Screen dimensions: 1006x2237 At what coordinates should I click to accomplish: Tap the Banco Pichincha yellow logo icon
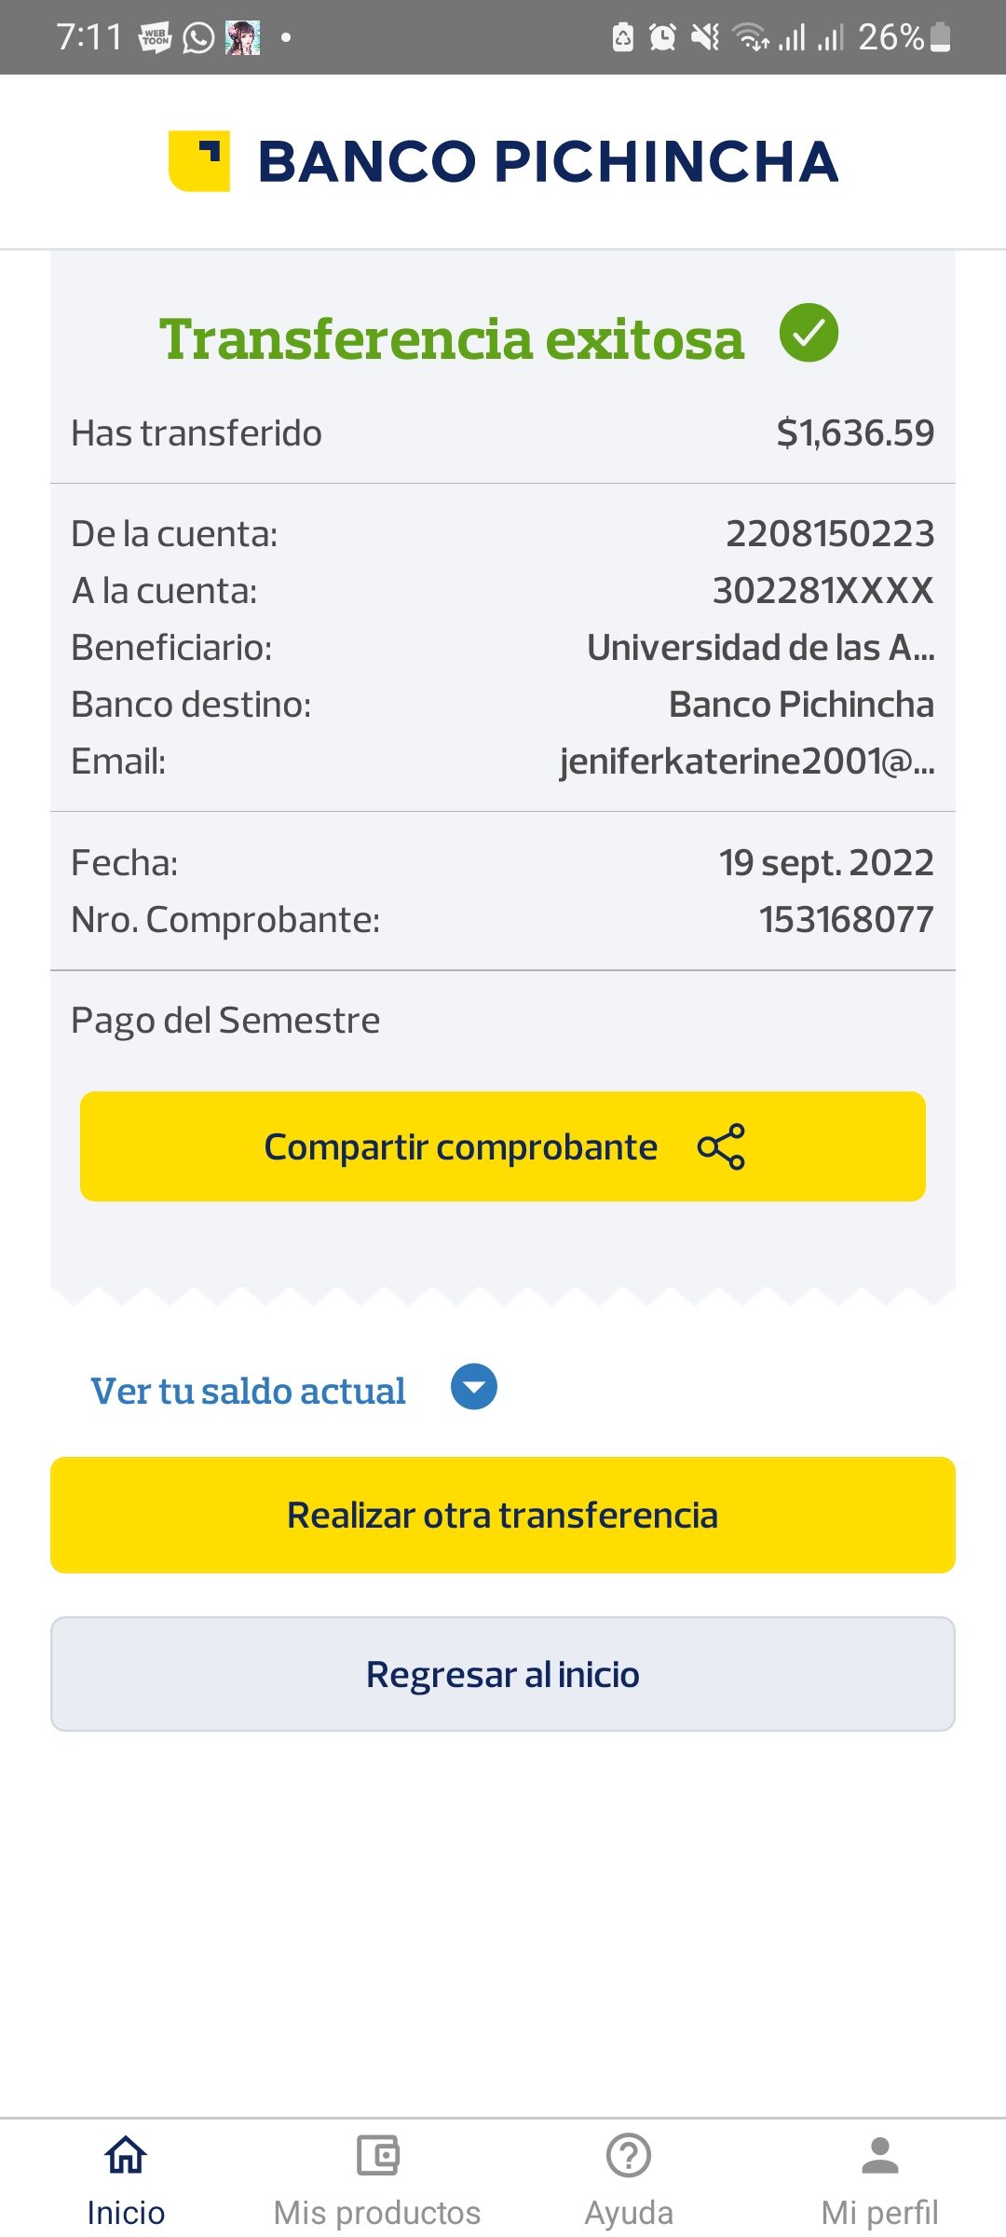point(199,161)
